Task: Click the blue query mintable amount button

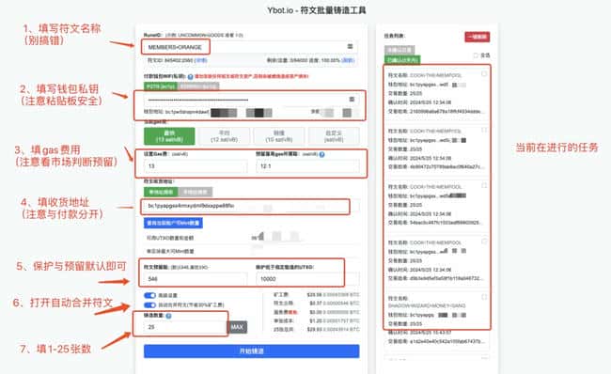Action: point(173,223)
